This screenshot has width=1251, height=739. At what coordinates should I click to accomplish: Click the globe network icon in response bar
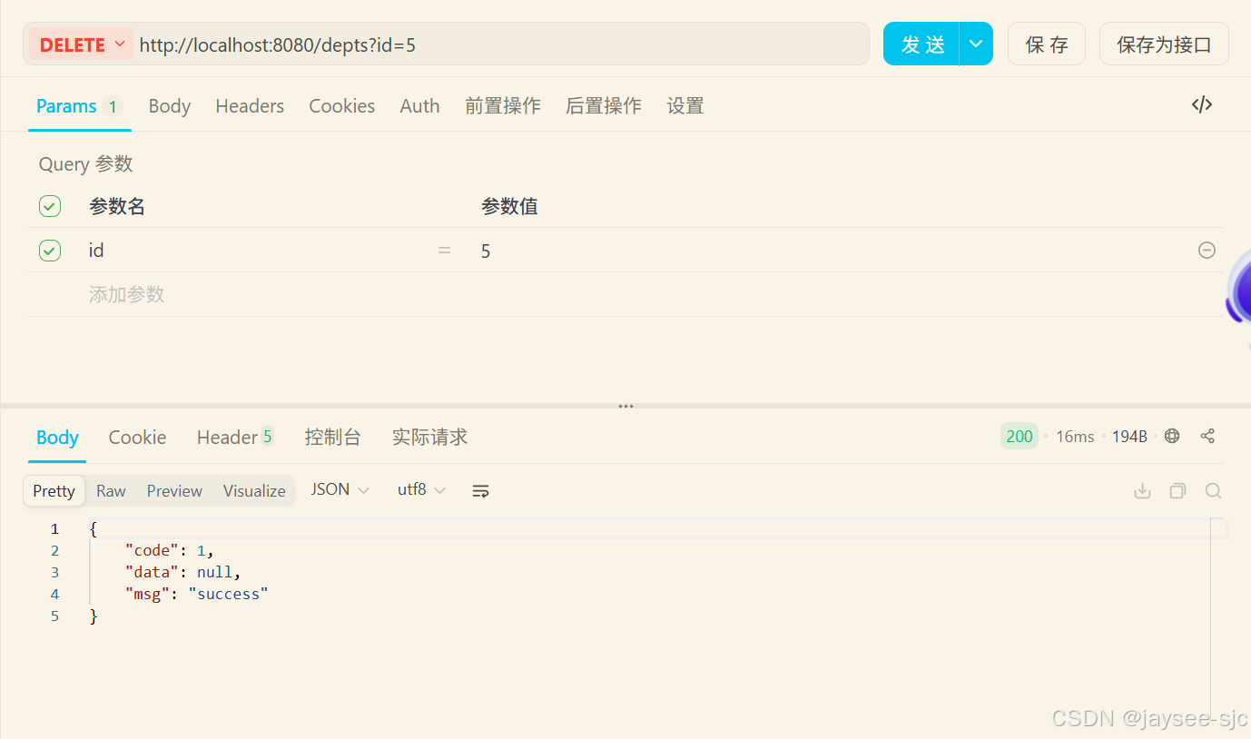click(x=1172, y=436)
